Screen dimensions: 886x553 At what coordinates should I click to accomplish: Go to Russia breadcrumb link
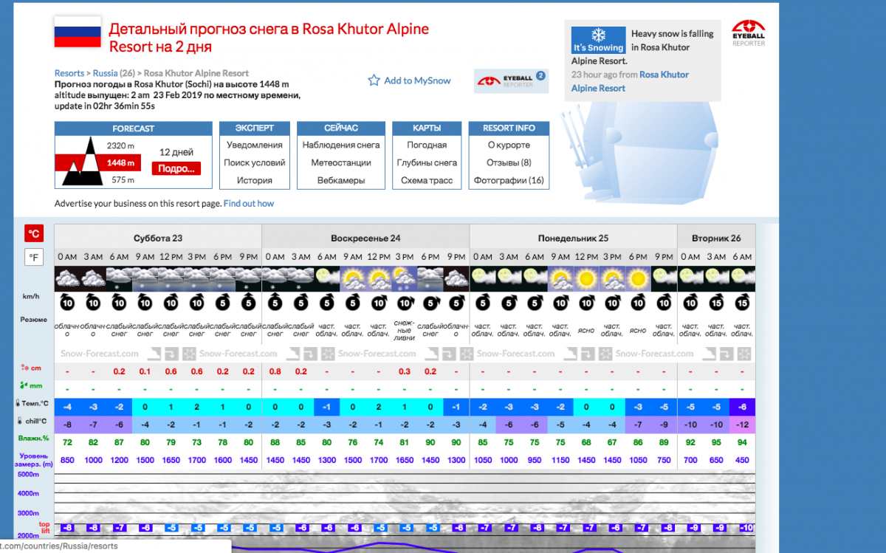pos(105,73)
